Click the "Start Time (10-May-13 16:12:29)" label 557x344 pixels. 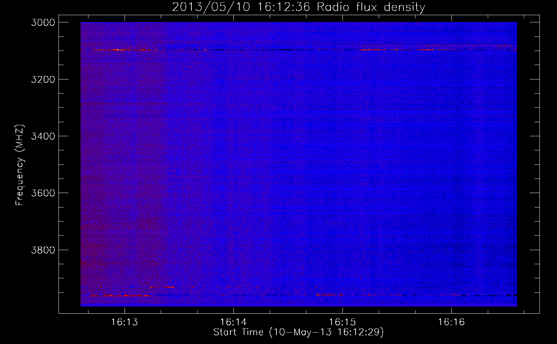298,332
